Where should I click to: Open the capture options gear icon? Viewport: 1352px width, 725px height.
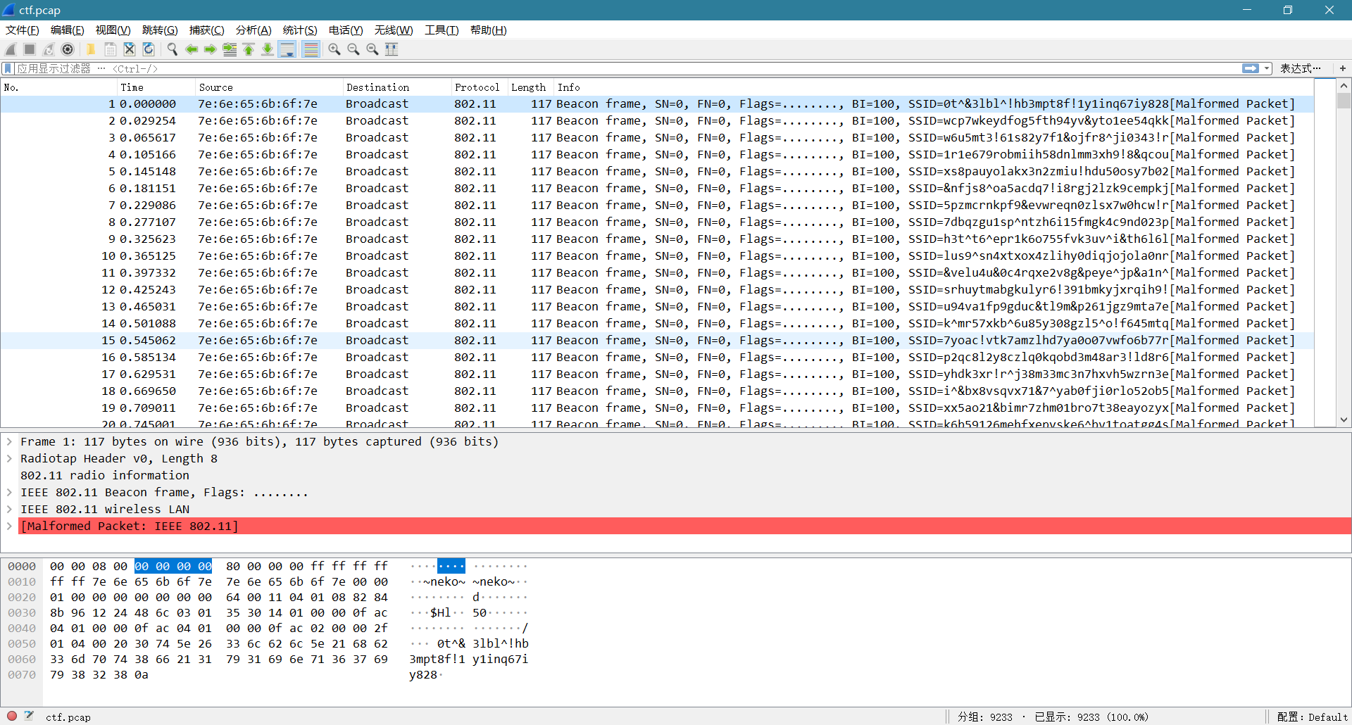pos(68,49)
